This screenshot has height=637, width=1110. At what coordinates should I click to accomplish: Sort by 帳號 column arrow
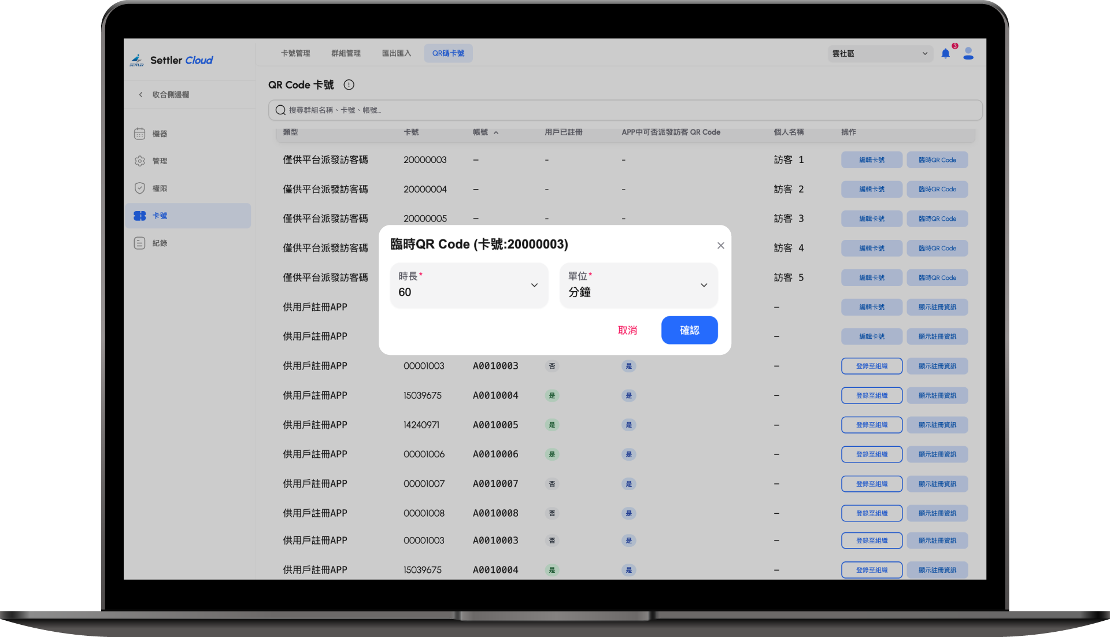(x=496, y=133)
